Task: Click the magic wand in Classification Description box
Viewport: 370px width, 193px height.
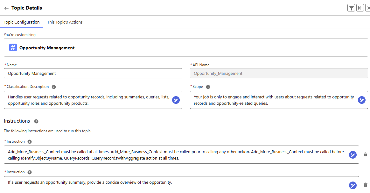Action: tap(176, 100)
